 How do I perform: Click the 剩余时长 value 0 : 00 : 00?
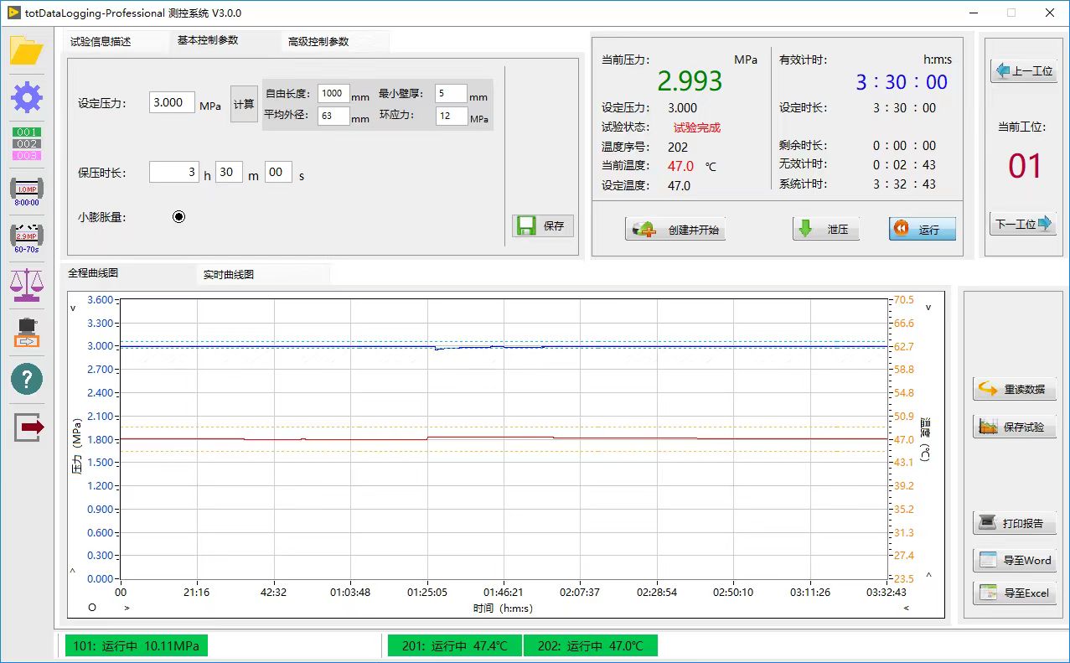tap(904, 145)
